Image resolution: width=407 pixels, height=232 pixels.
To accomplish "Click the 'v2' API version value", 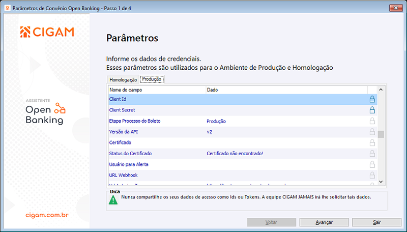I will point(210,132).
